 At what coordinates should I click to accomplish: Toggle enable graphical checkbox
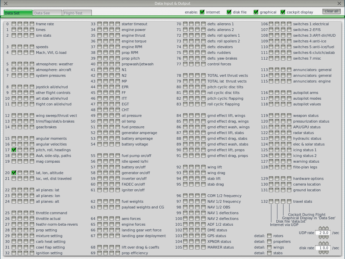coord(256,12)
